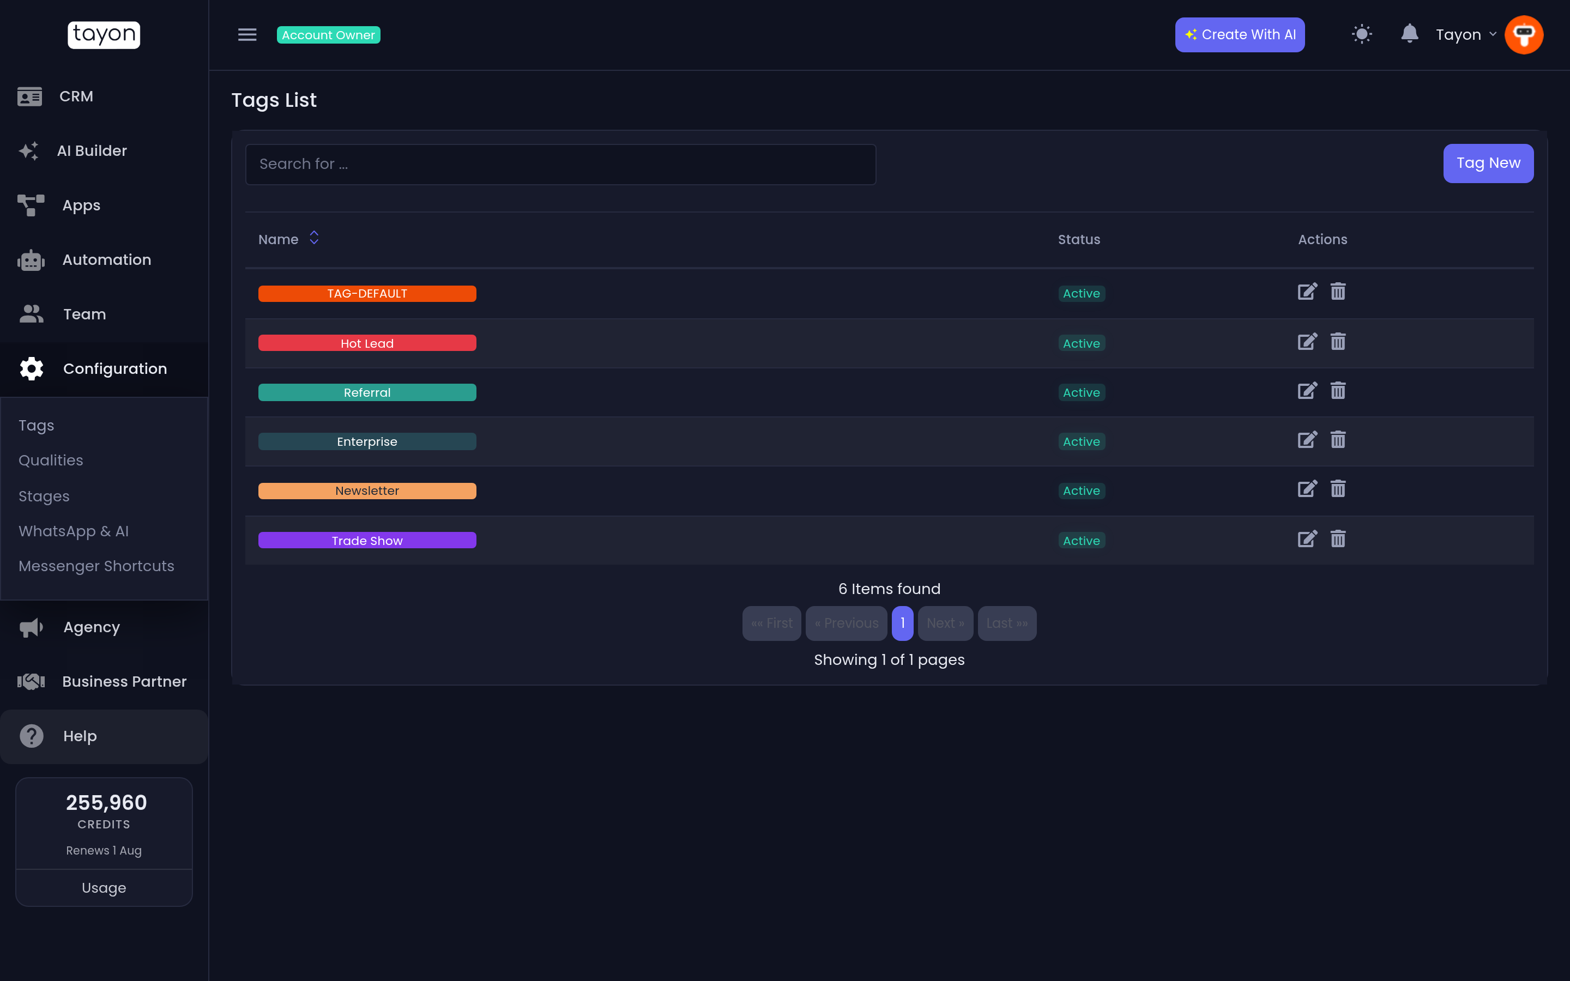The image size is (1570, 981).
Task: Open the AI Builder menu
Action: [104, 151]
